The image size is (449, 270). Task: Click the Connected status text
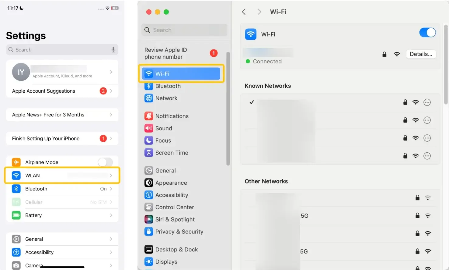click(267, 62)
